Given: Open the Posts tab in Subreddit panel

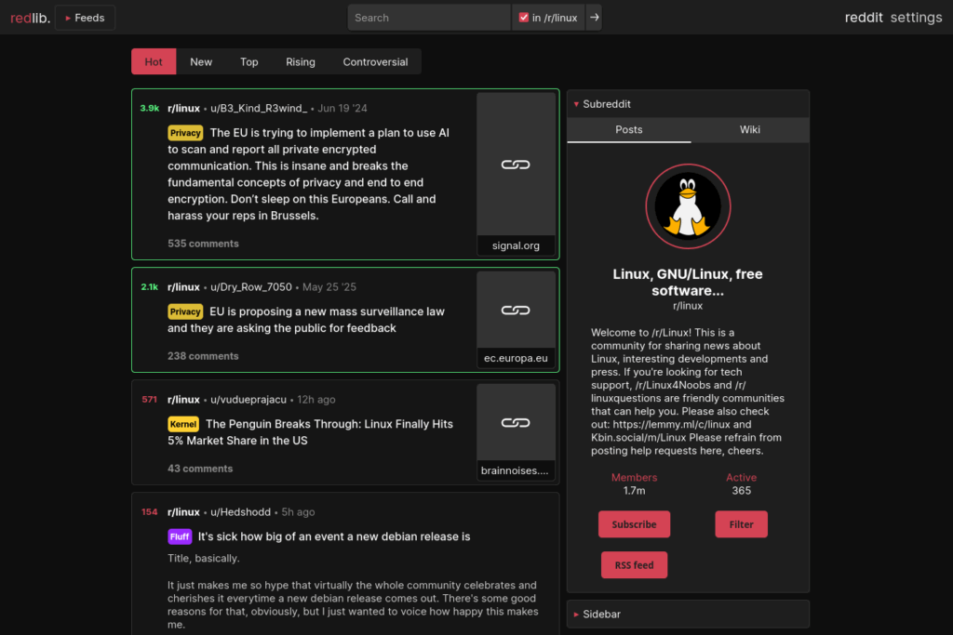Looking at the screenshot, I should (628, 130).
